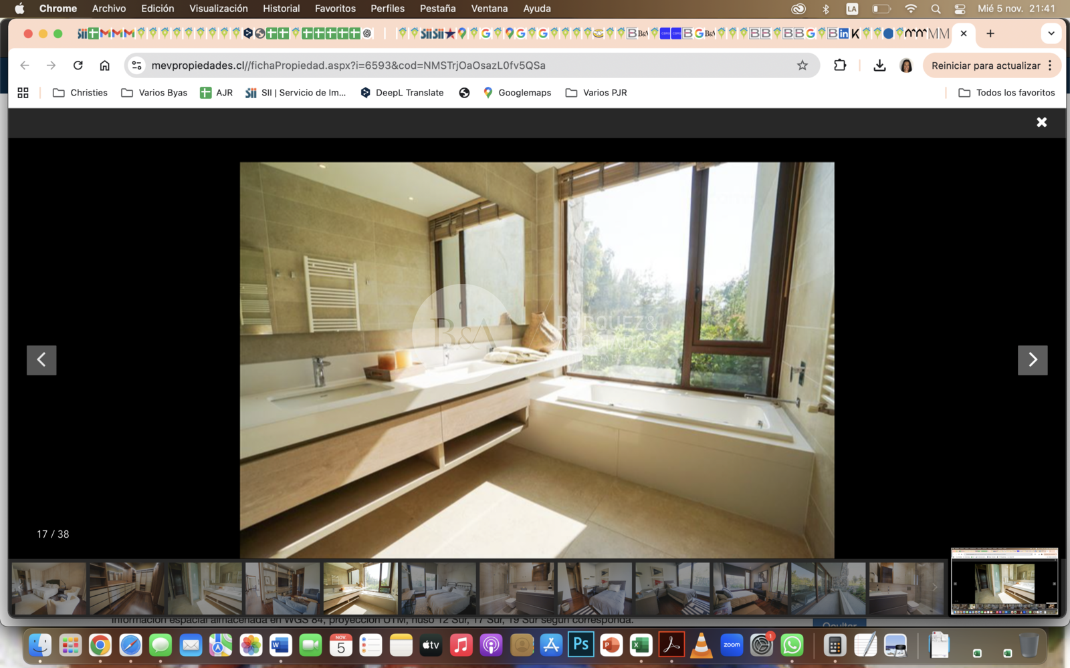Open System Settings from the Dock
This screenshot has width=1070, height=668.
[762, 645]
